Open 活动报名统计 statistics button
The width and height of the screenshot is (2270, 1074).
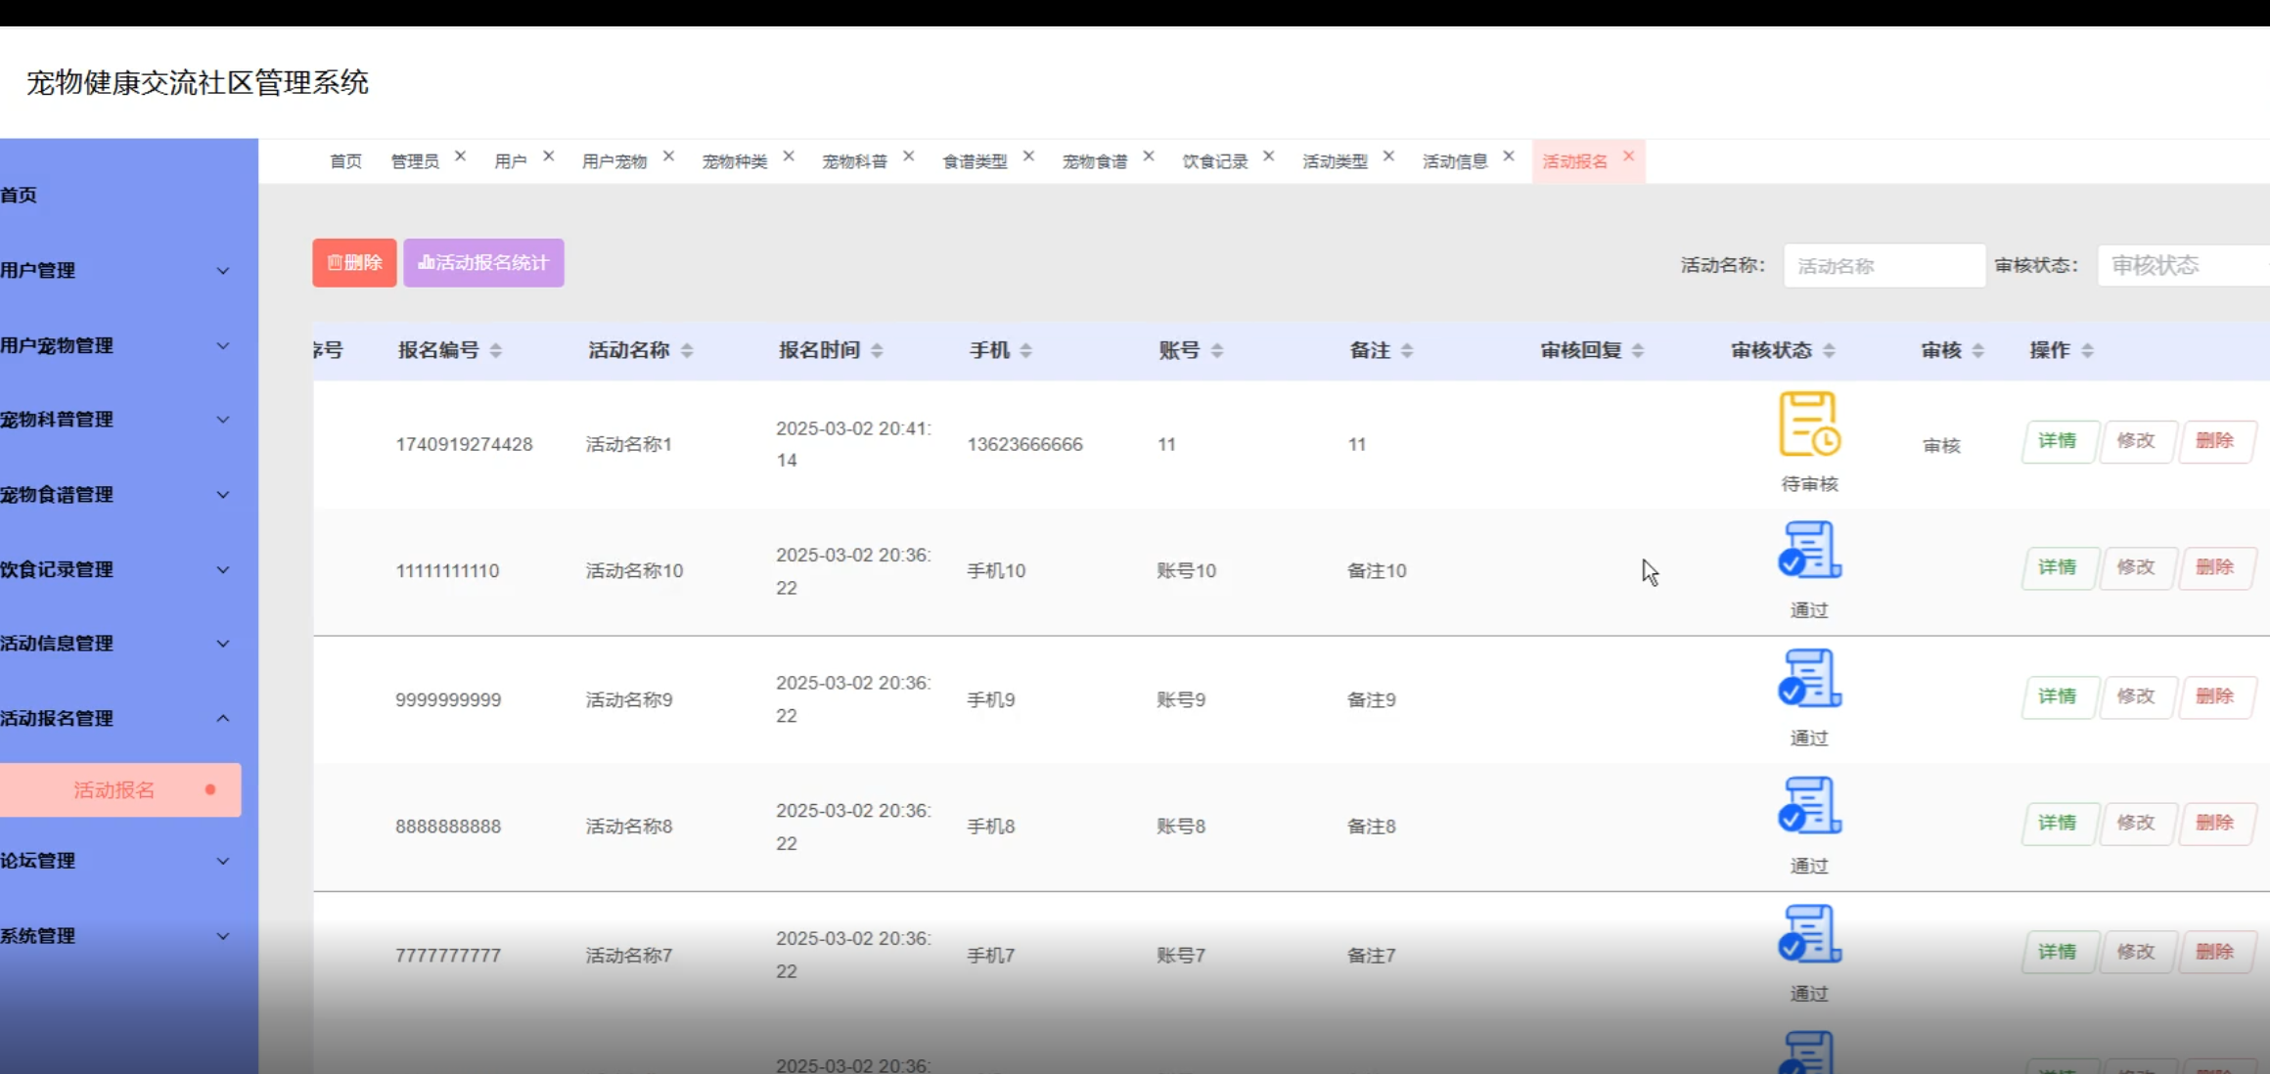click(x=483, y=263)
